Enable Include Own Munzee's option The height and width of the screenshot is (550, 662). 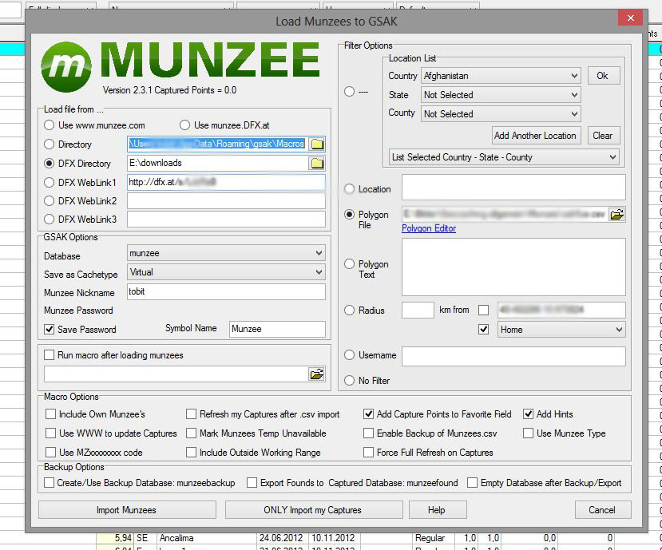point(50,414)
